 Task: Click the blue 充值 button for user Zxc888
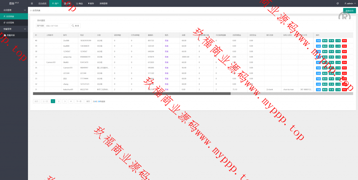tap(318, 40)
